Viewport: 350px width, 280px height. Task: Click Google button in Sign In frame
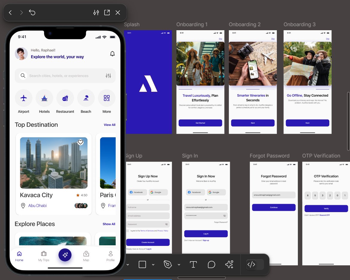(216, 192)
